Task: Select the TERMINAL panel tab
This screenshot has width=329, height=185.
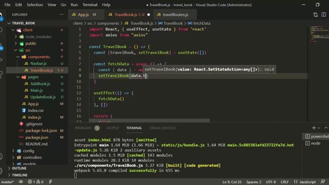Action: tap(134, 128)
